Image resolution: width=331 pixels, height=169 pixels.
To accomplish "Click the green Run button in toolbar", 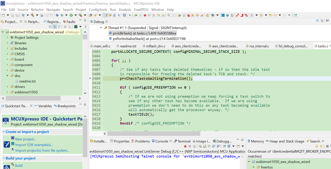I will point(71,15).
